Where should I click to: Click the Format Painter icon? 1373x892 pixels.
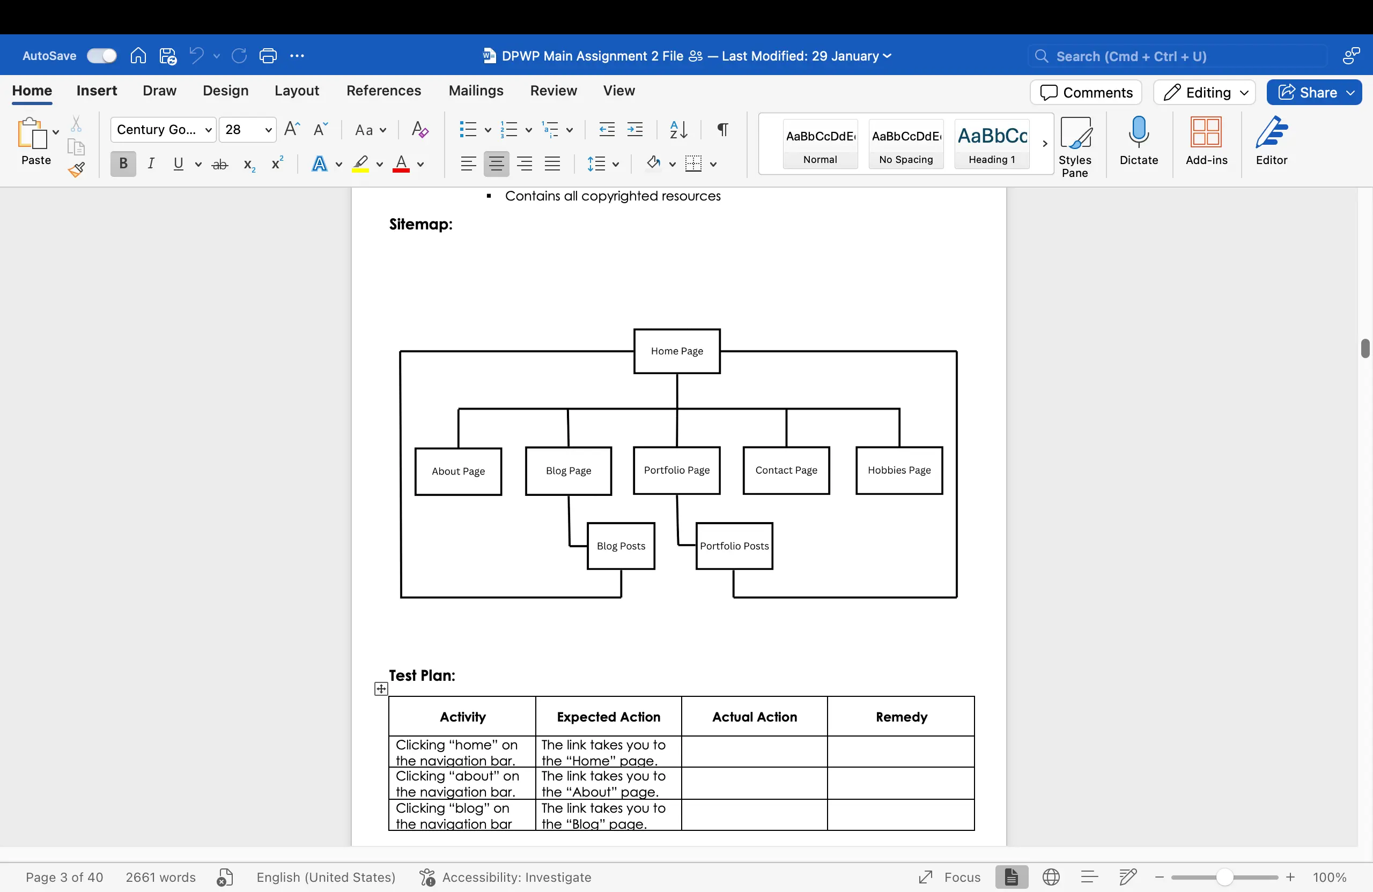point(76,170)
